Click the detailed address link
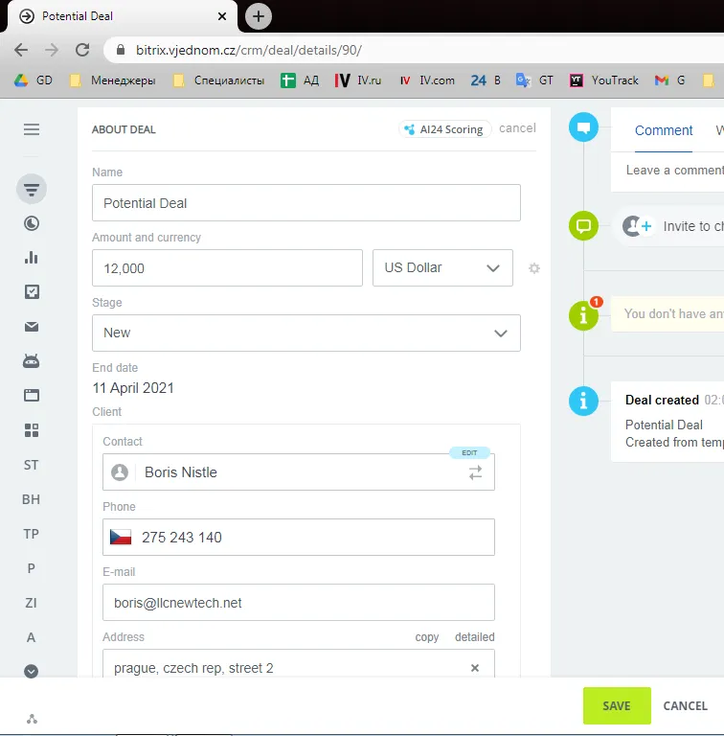The width and height of the screenshot is (724, 736). (x=474, y=637)
